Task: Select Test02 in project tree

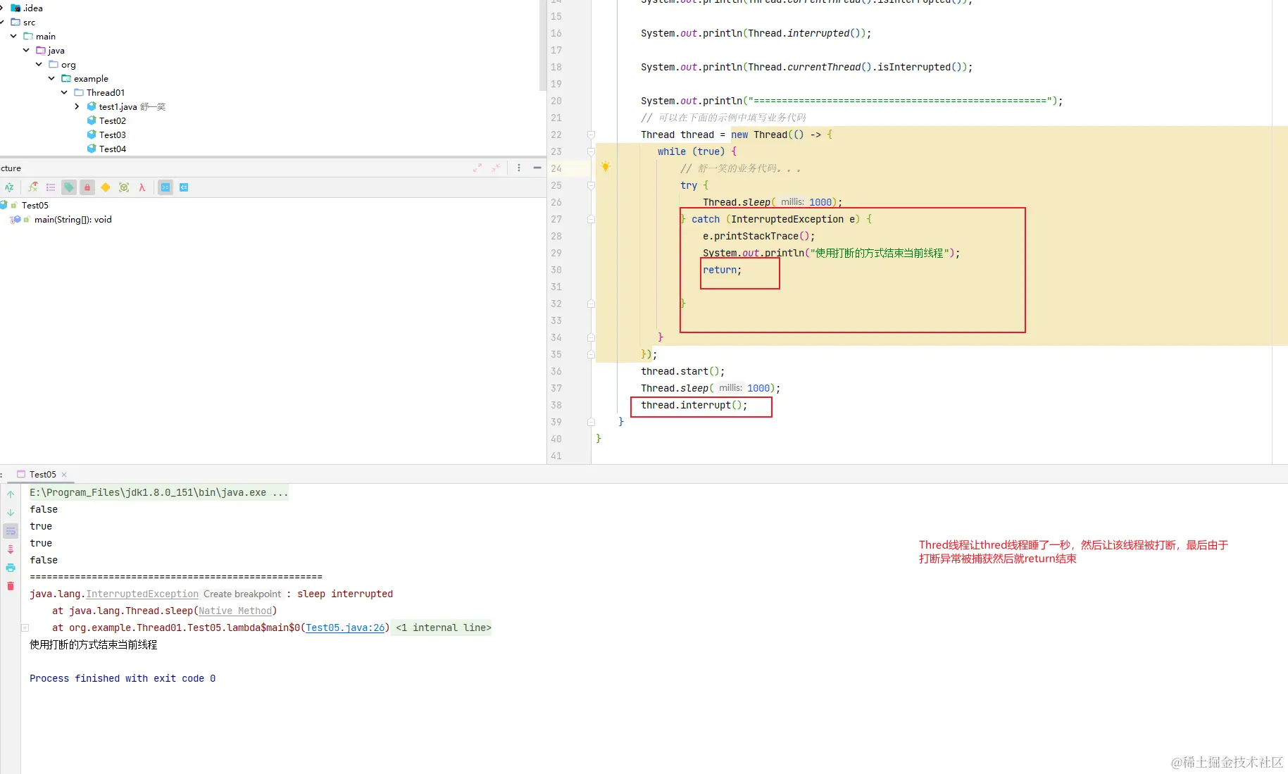Action: coord(113,120)
